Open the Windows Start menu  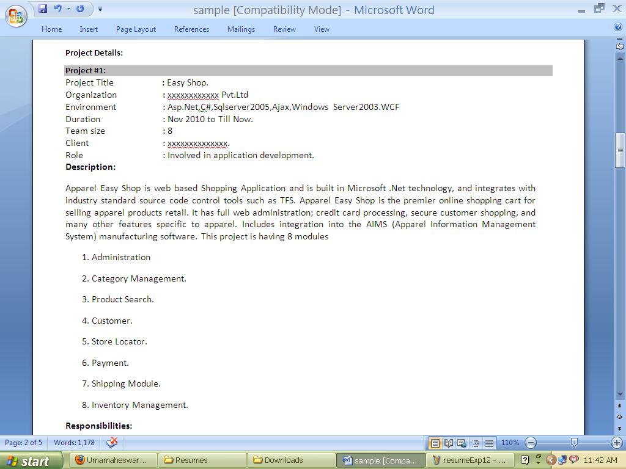31,461
